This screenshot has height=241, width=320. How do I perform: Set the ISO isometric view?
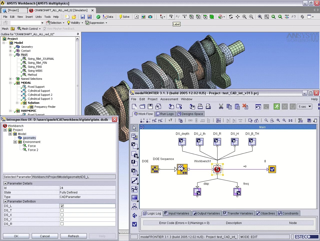(287, 17)
